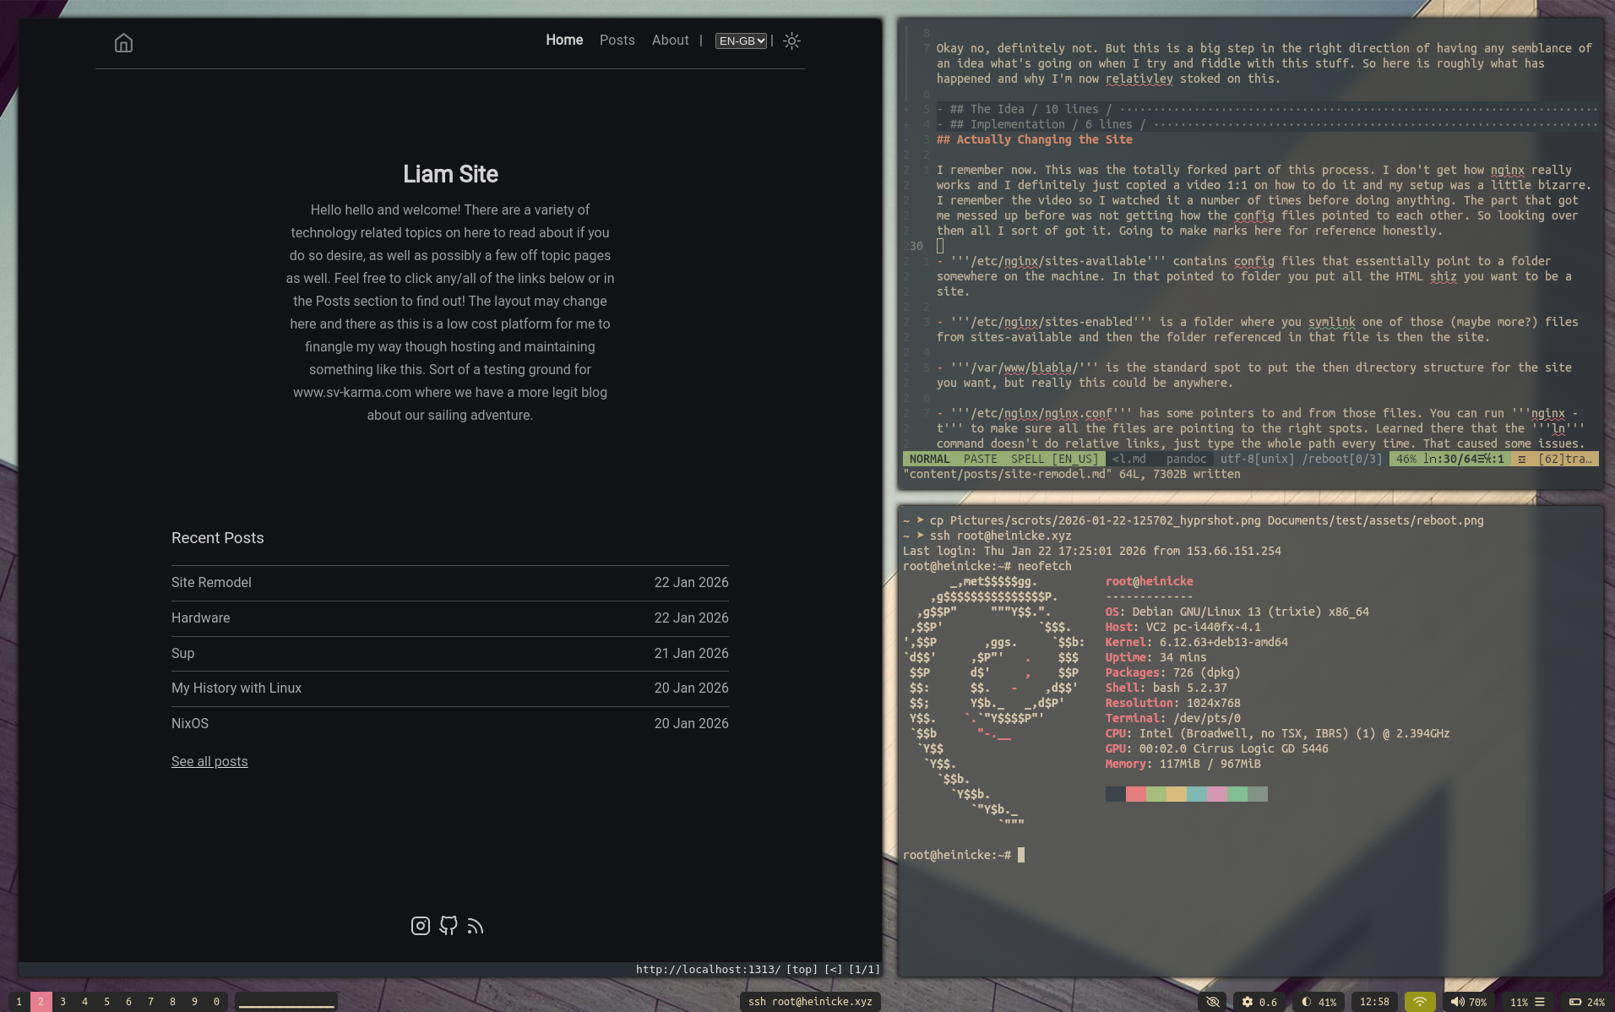
Task: Switch to workspace 3 in the bar
Action: (63, 1002)
